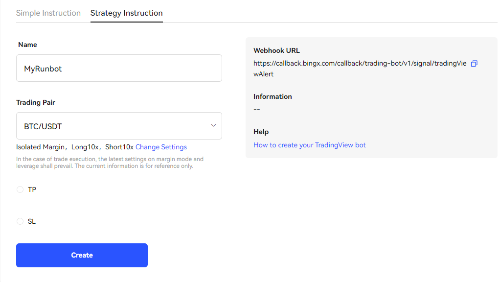Select the Strategy Instruction tab
Viewport: 500px width, 282px height.
126,13
